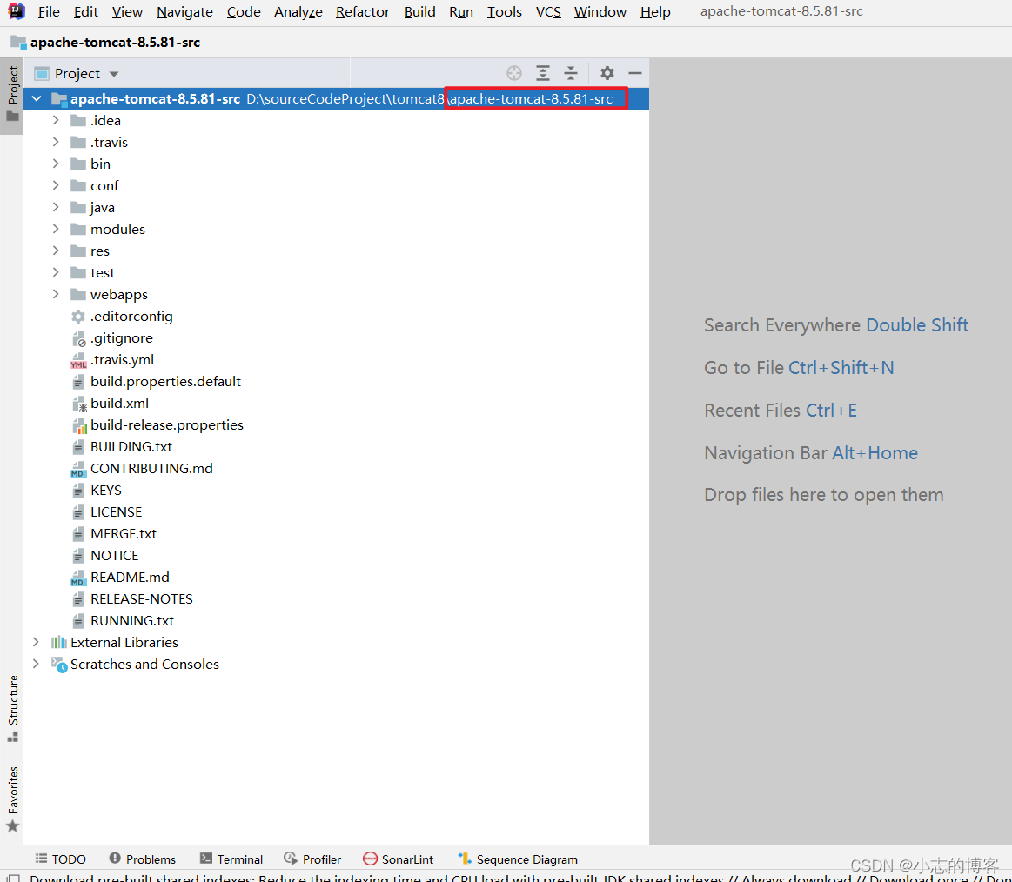Open the Terminal tool window

pyautogui.click(x=231, y=859)
